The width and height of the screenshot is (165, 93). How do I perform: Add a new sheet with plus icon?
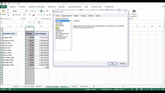click(x=94, y=86)
